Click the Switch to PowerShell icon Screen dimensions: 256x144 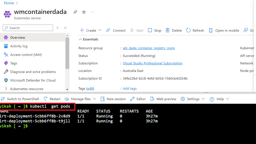3,99
